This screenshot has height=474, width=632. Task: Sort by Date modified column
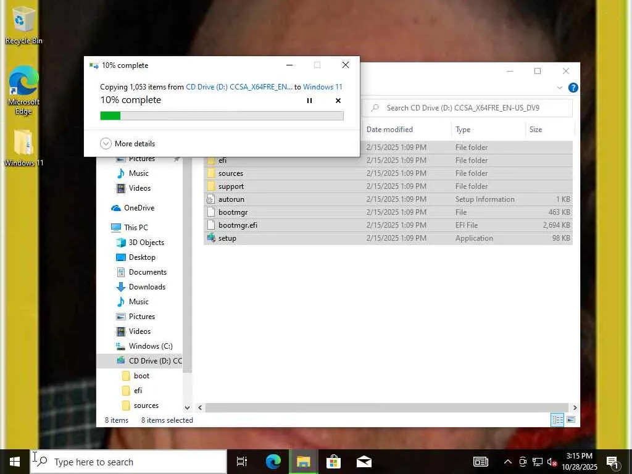pyautogui.click(x=389, y=130)
